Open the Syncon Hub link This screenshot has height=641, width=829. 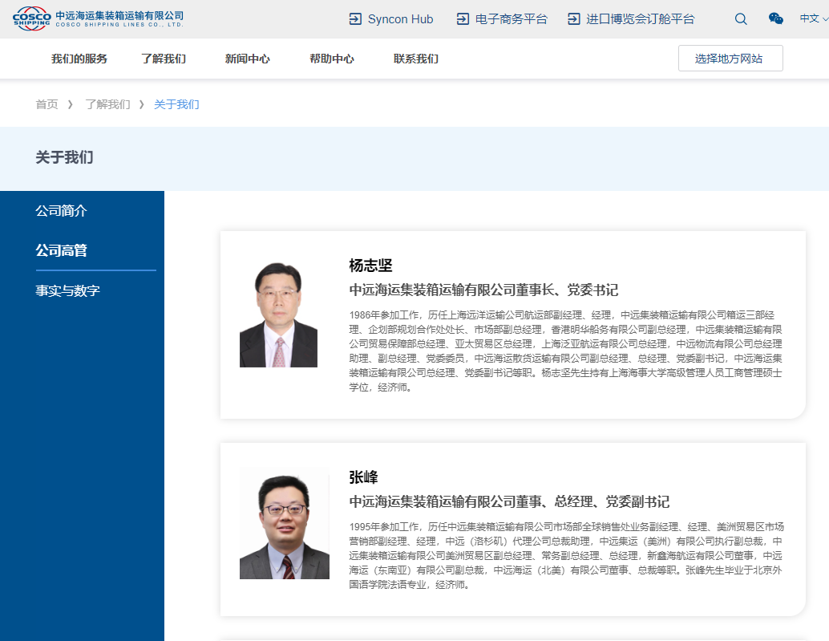pyautogui.click(x=400, y=19)
